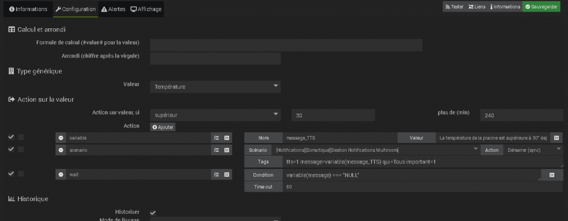Click the Nom field containing message_TTS
Viewport: 568px width, 221px height.
pos(340,138)
